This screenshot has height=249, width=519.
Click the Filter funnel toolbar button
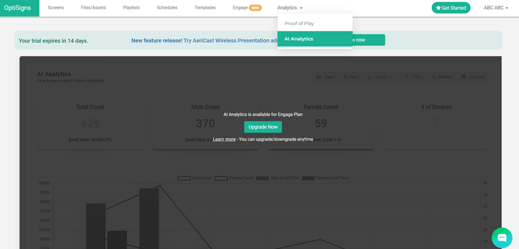point(413,77)
